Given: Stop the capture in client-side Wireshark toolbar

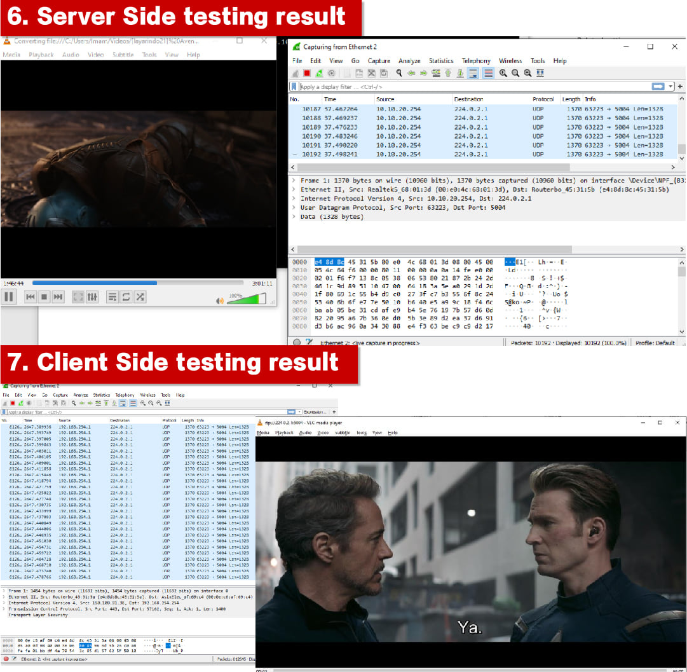Looking at the screenshot, I should click(13, 403).
